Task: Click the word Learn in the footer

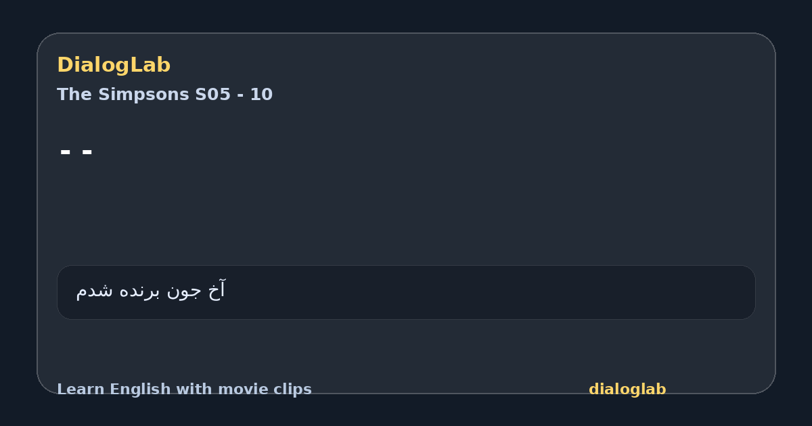Action: coord(80,389)
